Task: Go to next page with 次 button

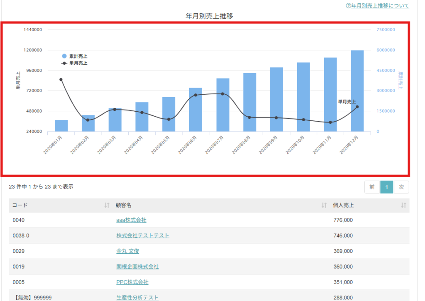Action: tap(401, 187)
